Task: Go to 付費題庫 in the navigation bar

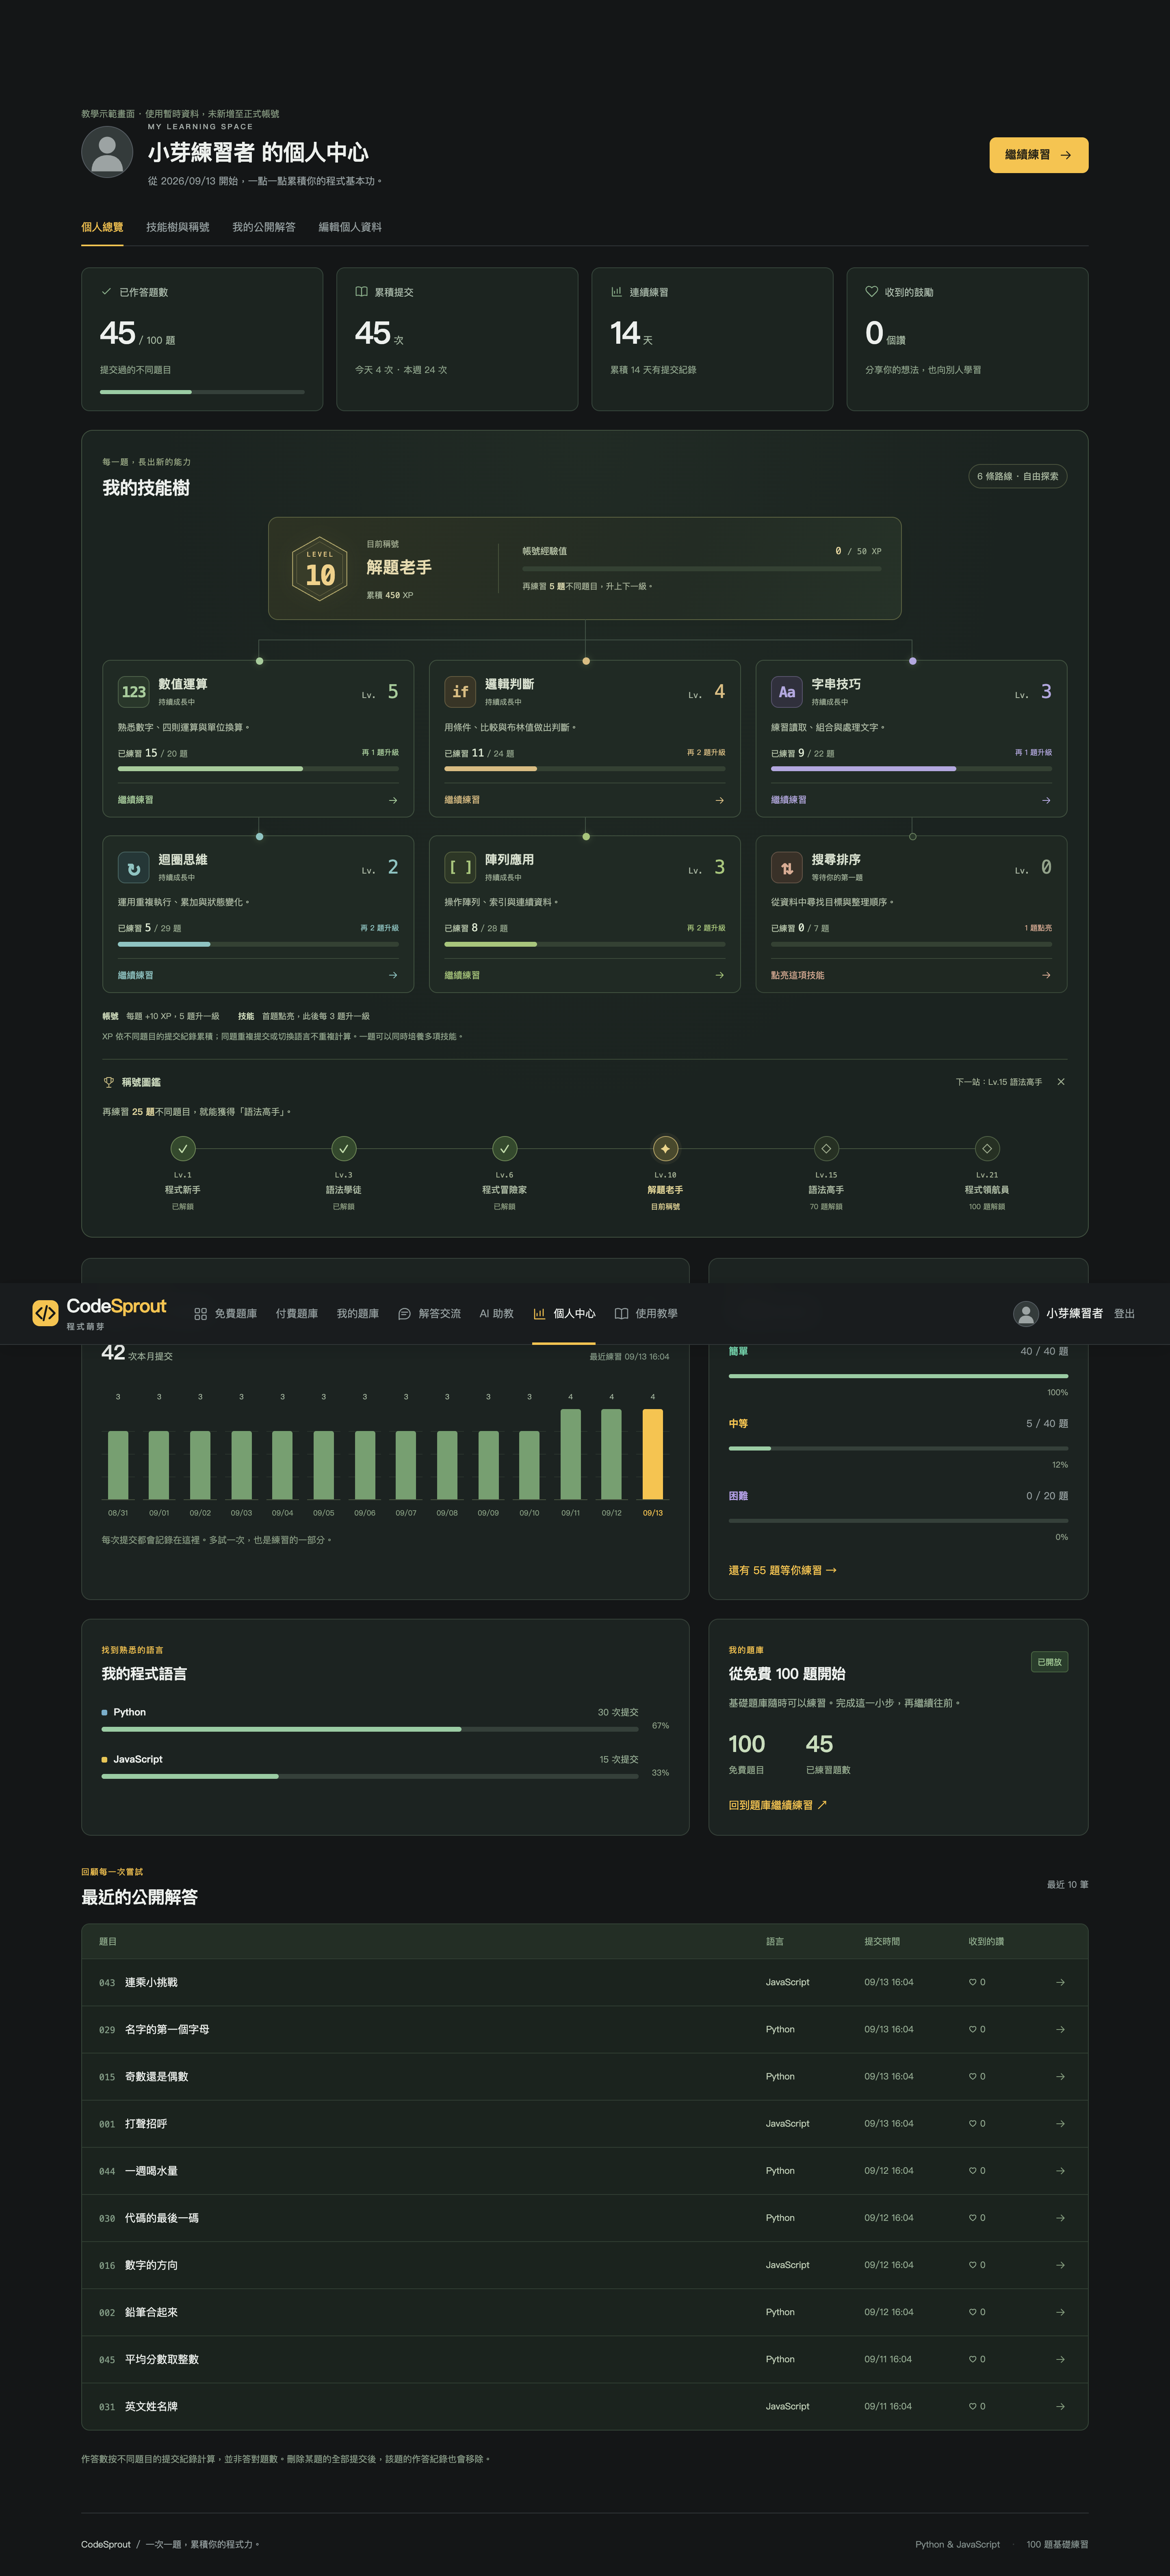Action: coord(297,1314)
